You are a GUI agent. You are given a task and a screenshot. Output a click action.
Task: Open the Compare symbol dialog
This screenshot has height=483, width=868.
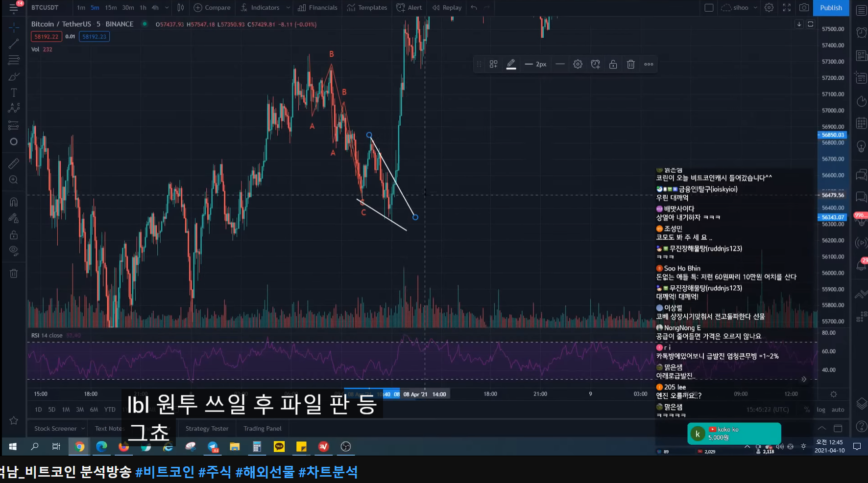212,7
